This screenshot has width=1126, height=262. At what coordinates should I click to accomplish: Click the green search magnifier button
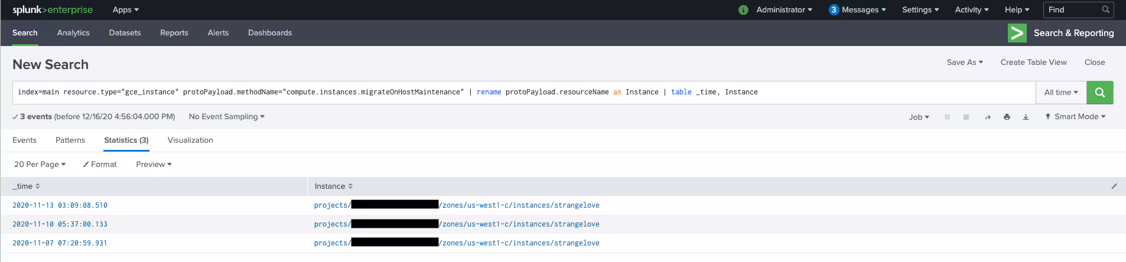(1099, 92)
